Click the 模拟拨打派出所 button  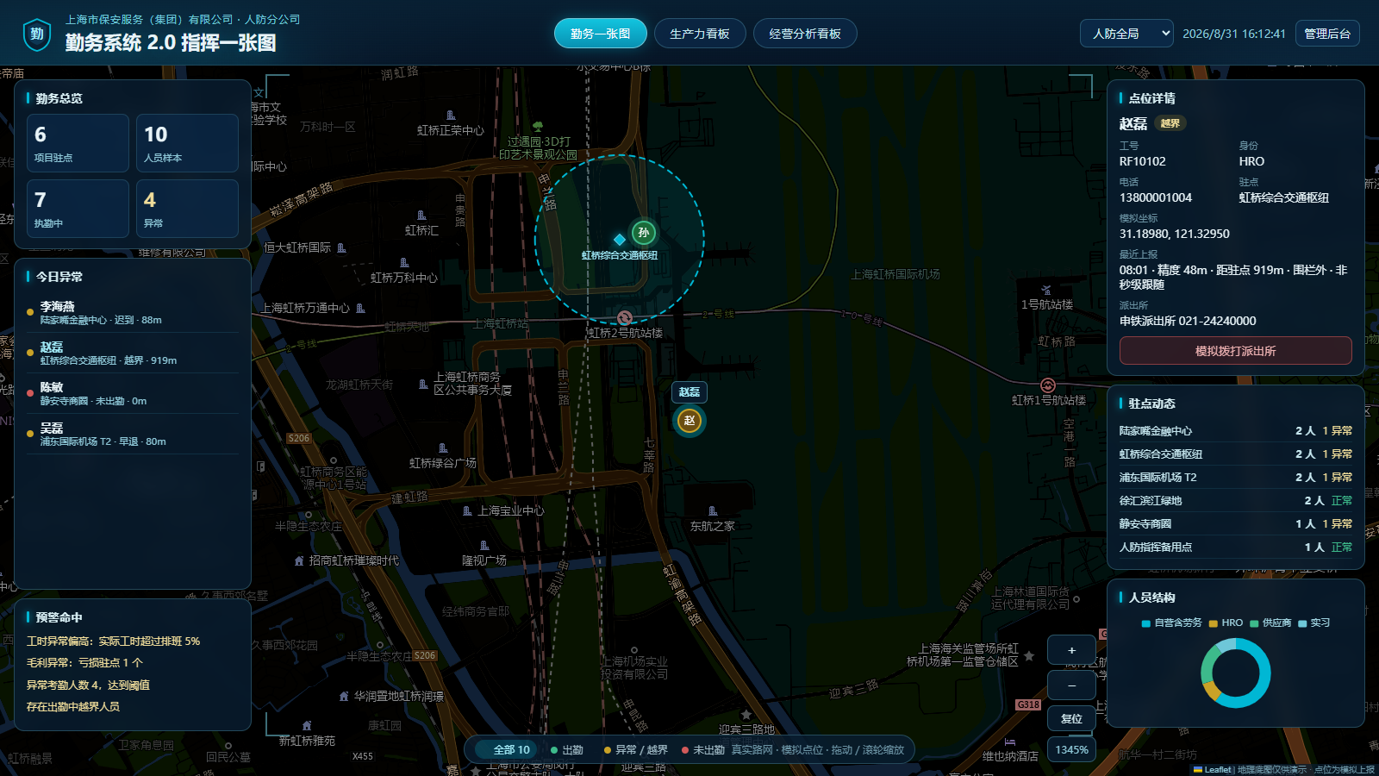click(1235, 351)
